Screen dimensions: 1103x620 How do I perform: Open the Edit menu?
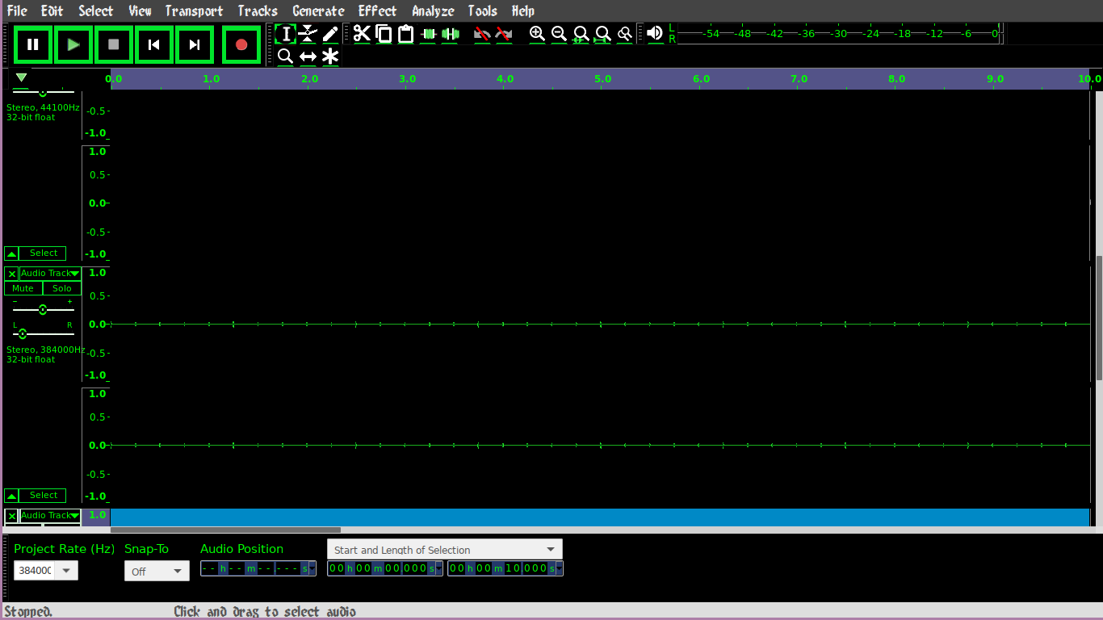click(x=52, y=10)
